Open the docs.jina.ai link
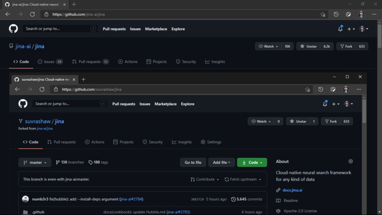Viewport: 382px width, 215px height. pyautogui.click(x=292, y=190)
